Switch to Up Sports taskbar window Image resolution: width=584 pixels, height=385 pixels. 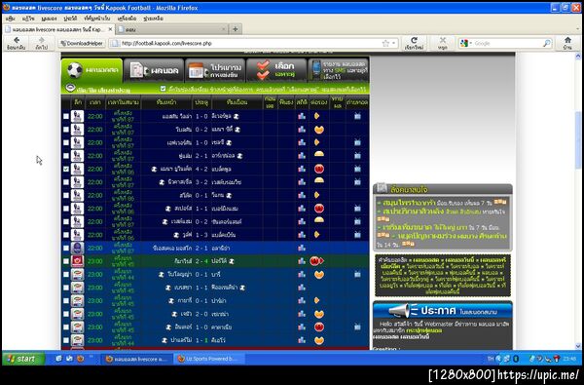click(x=209, y=359)
